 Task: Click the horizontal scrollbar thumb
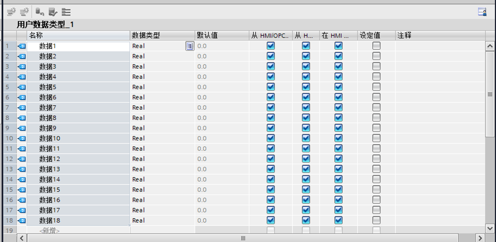242,238
